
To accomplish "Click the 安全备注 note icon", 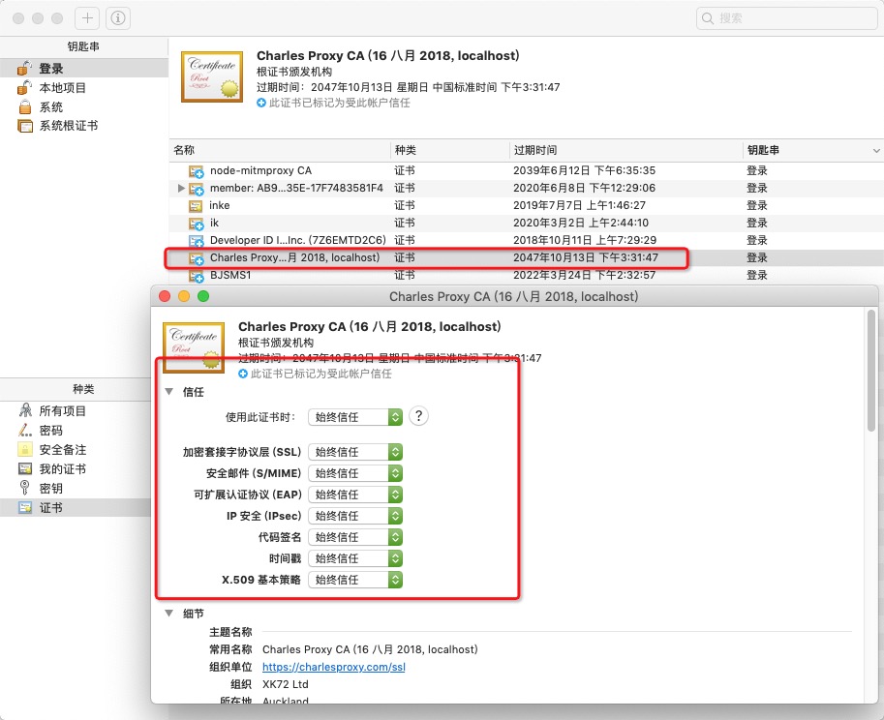I will [x=25, y=449].
